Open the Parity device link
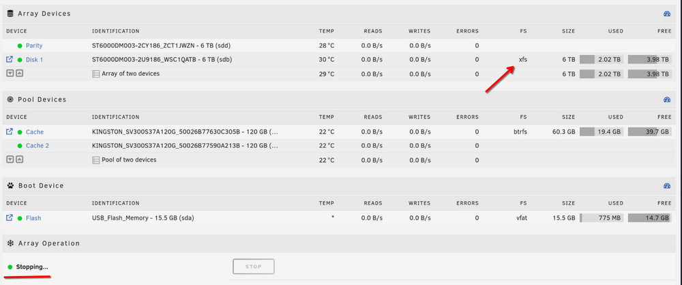The height and width of the screenshot is (285, 682). point(34,46)
